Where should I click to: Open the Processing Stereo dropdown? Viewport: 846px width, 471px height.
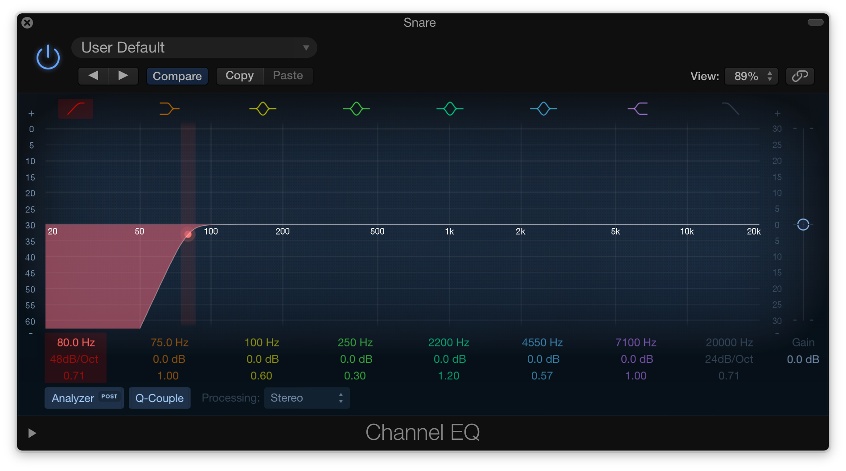tap(307, 398)
